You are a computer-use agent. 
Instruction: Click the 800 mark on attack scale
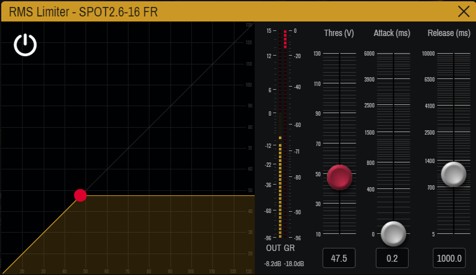point(370,163)
